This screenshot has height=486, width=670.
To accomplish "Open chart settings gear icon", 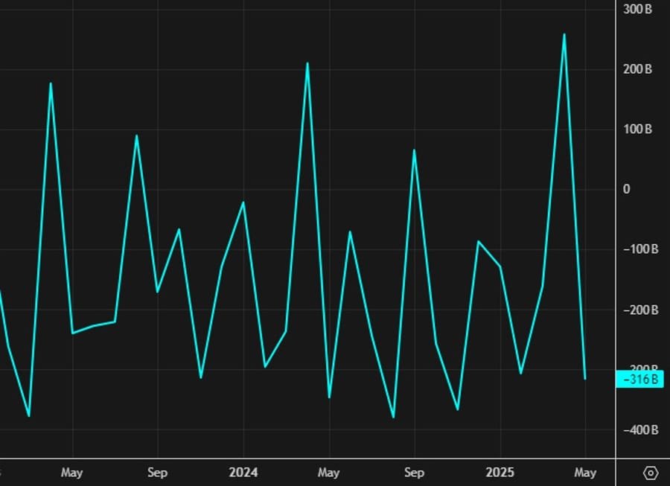I will tap(650, 473).
